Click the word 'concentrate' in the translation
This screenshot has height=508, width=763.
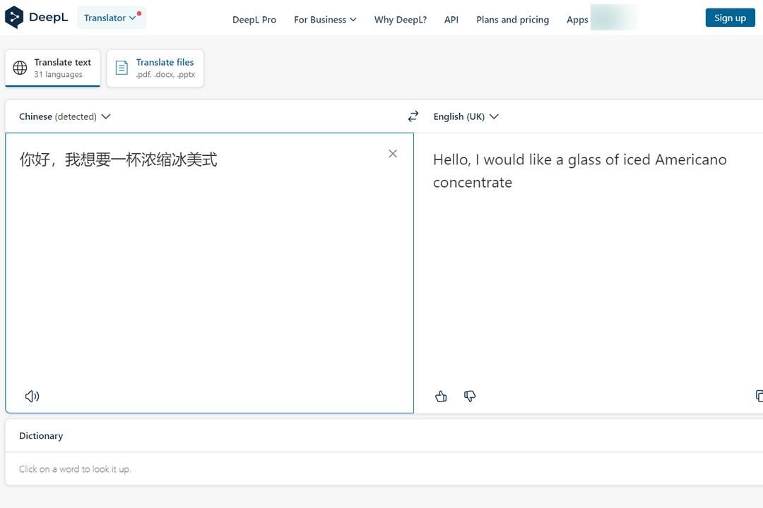point(473,182)
